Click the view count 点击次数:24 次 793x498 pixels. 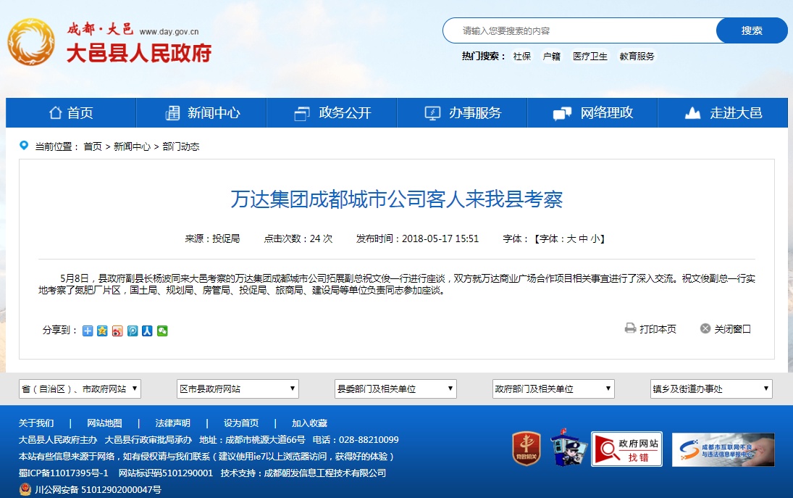[298, 239]
